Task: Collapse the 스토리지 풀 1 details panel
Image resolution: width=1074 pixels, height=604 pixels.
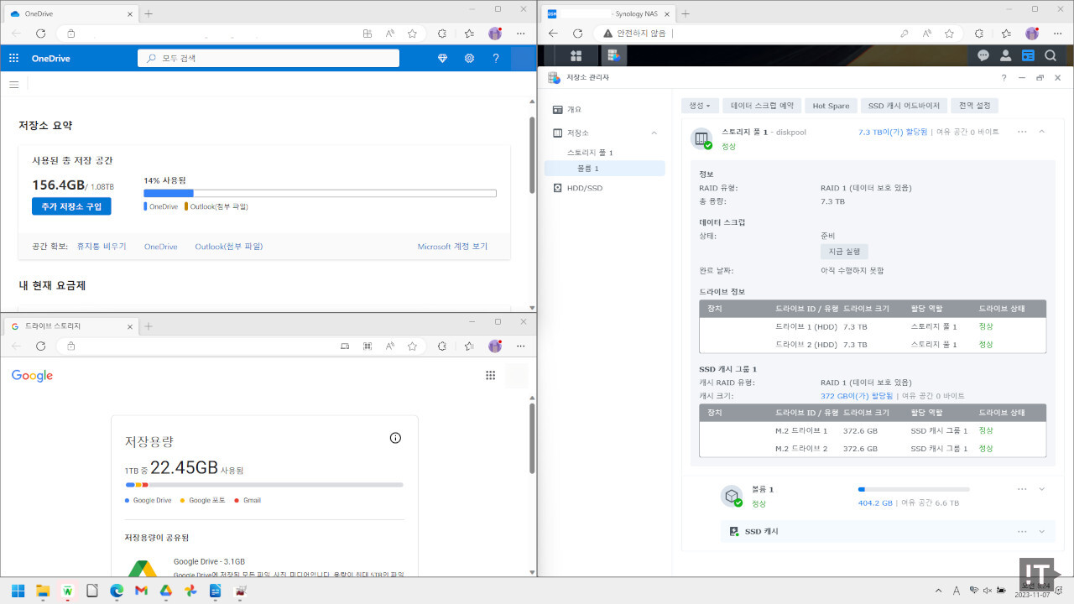Action: pyautogui.click(x=1042, y=132)
